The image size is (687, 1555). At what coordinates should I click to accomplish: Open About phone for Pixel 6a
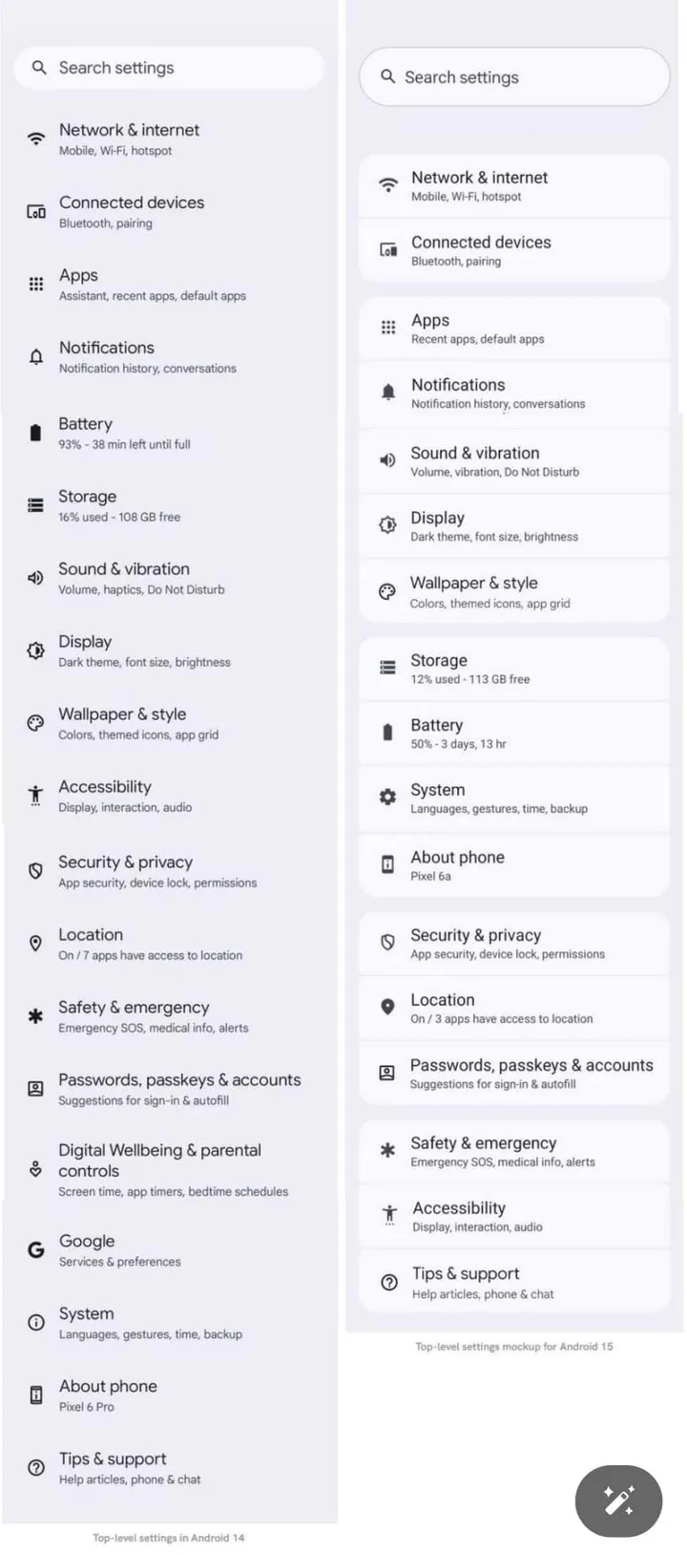pyautogui.click(x=513, y=864)
